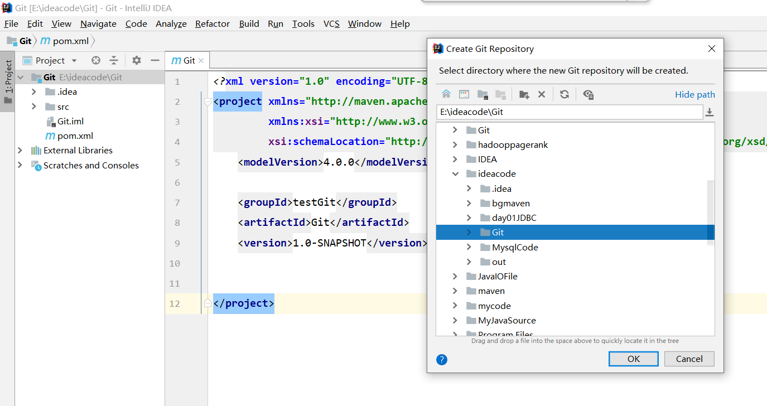Click Git breadcrumb in navigation bar

20,41
